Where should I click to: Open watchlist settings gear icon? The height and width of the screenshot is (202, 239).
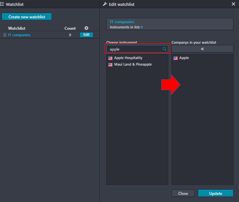[86, 28]
